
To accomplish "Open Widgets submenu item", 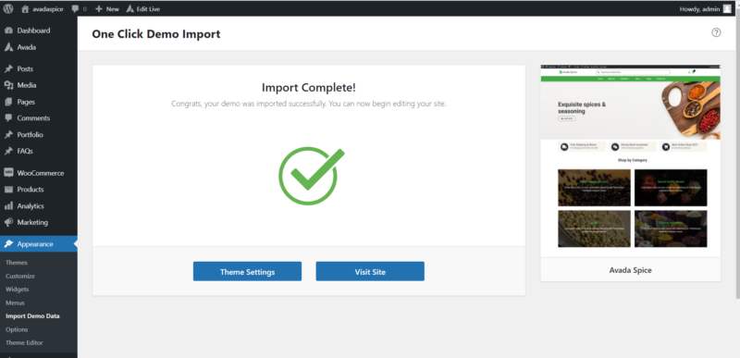I will click(x=17, y=290).
